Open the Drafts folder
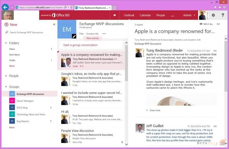Viewport: 229px width, 149px height. 12,60
